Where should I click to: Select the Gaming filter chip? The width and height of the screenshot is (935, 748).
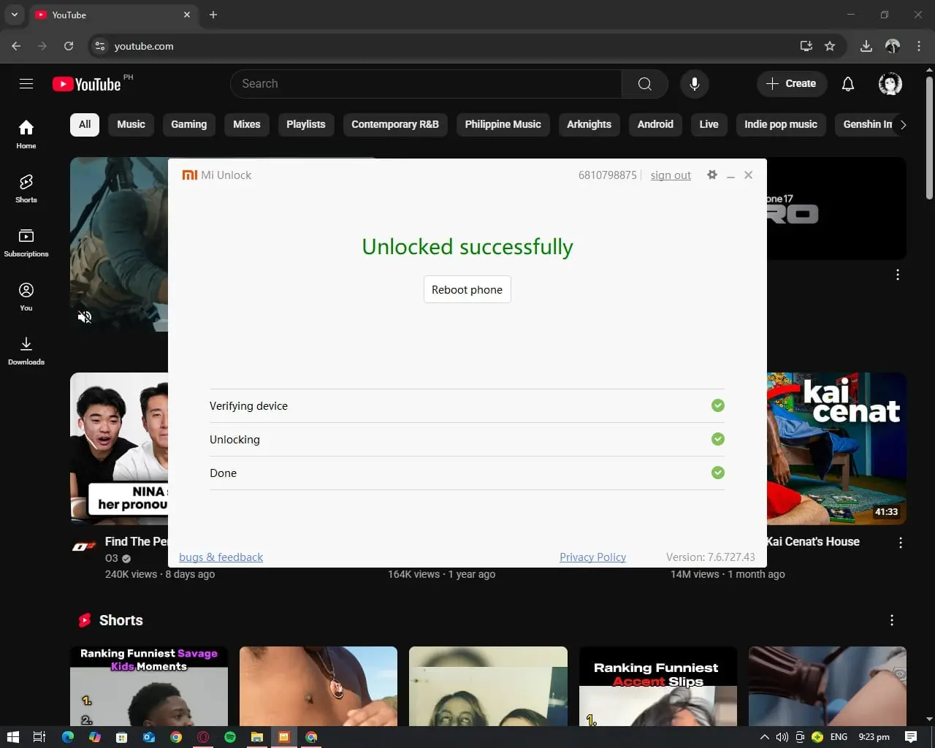pos(189,124)
